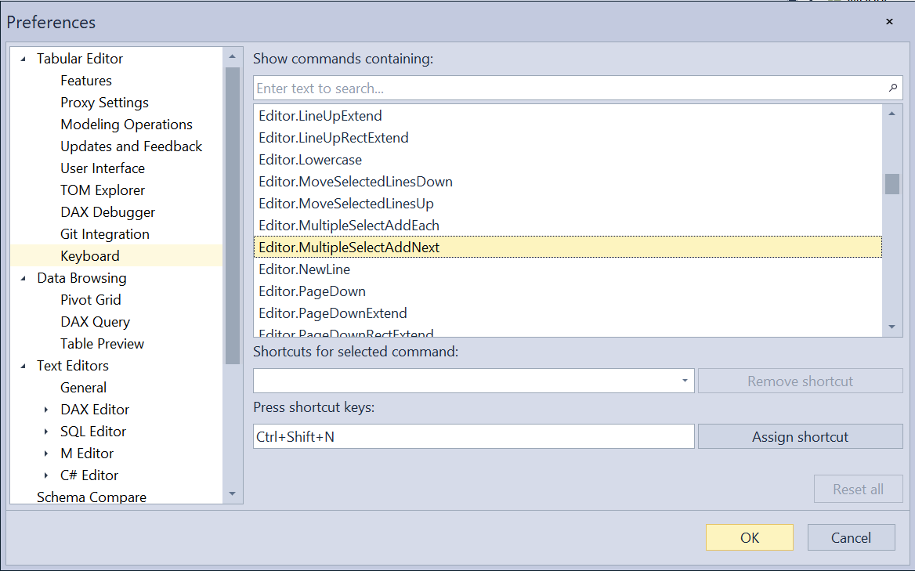The height and width of the screenshot is (571, 915).
Task: Open the Shortcuts for selected command dropdown
Action: (683, 381)
